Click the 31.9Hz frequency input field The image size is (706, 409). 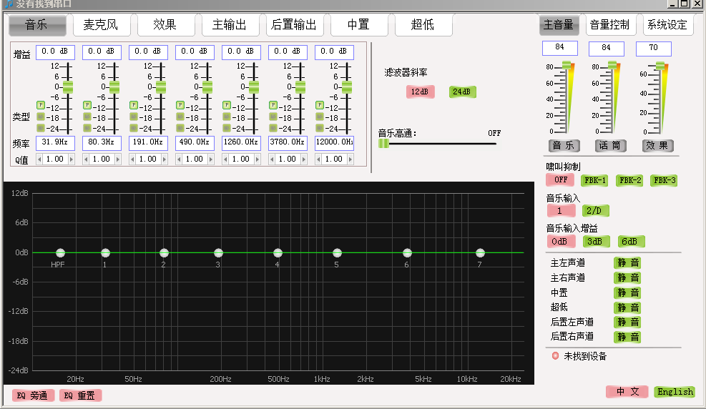pos(55,142)
